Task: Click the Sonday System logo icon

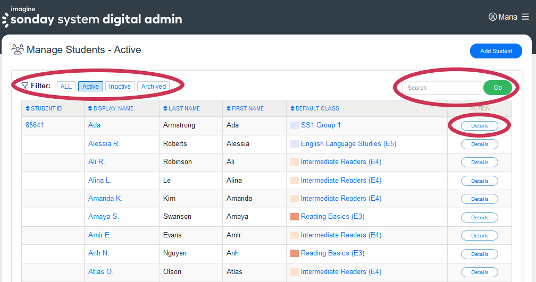Action: pos(5,20)
